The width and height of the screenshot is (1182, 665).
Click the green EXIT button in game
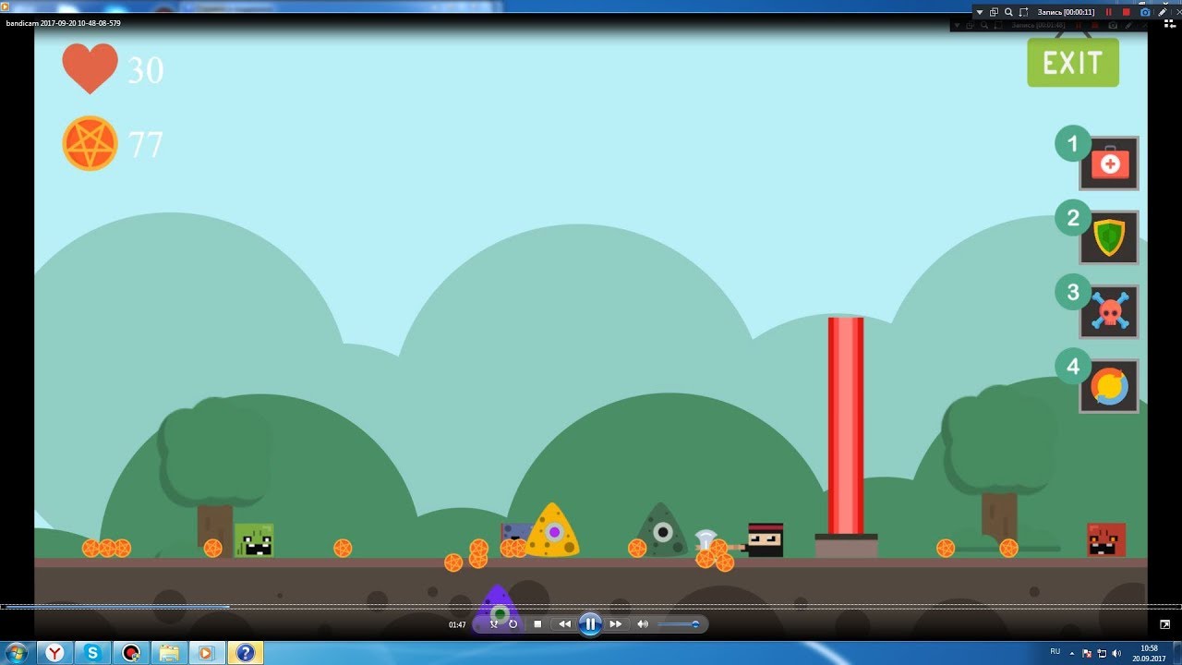pos(1073,63)
